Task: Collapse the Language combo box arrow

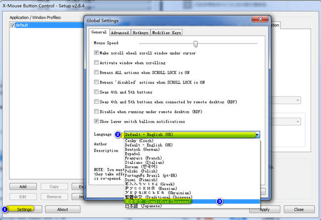Action: (x=257, y=135)
